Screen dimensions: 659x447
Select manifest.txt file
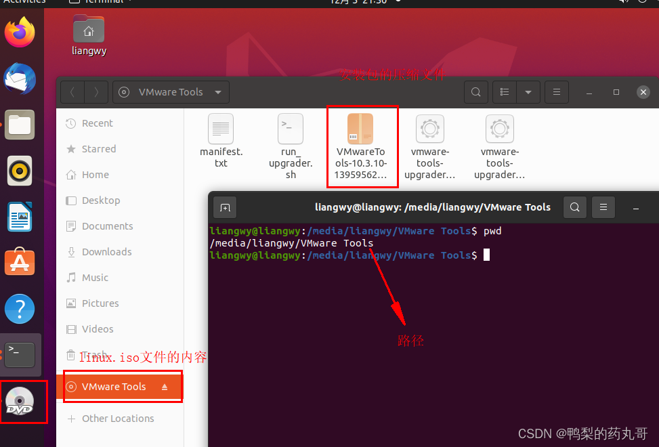tap(221, 141)
